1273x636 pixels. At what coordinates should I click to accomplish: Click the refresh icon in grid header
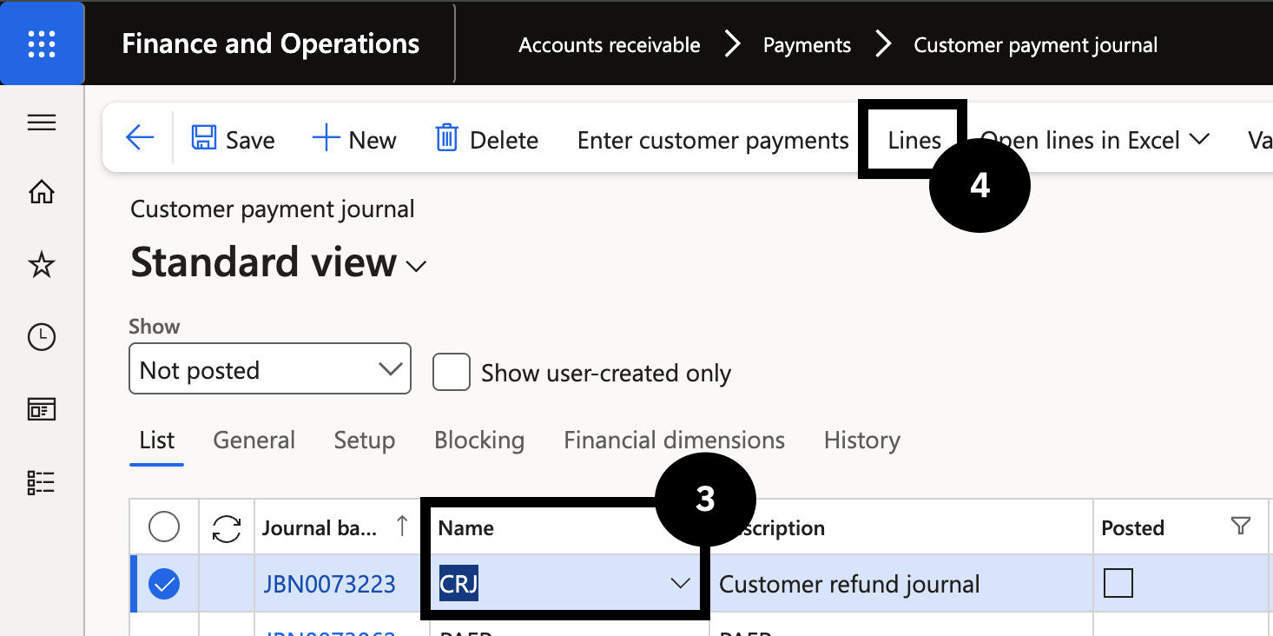pyautogui.click(x=227, y=528)
